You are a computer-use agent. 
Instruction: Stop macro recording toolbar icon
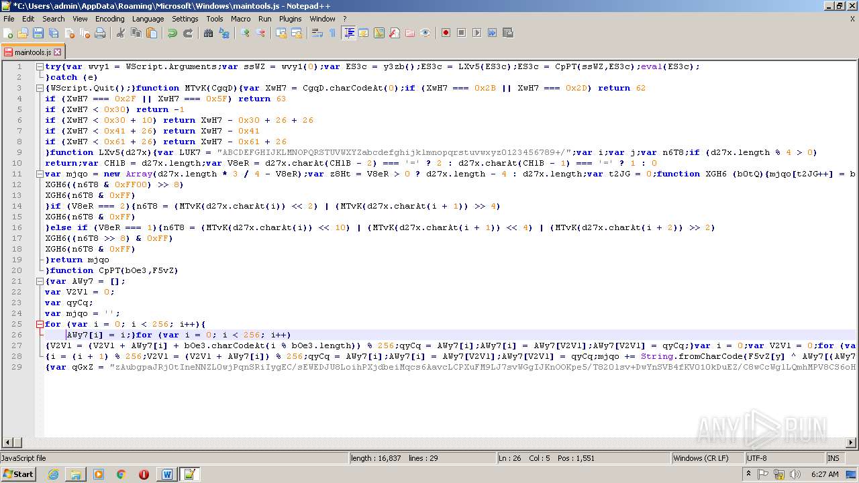coord(461,33)
